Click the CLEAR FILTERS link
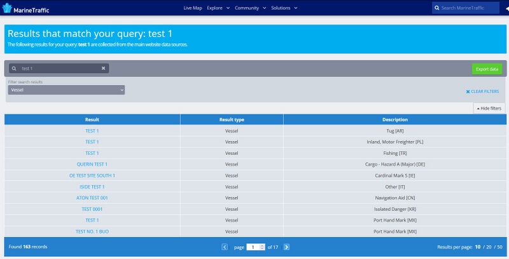Screen dimensions: 509x259 click(x=482, y=91)
